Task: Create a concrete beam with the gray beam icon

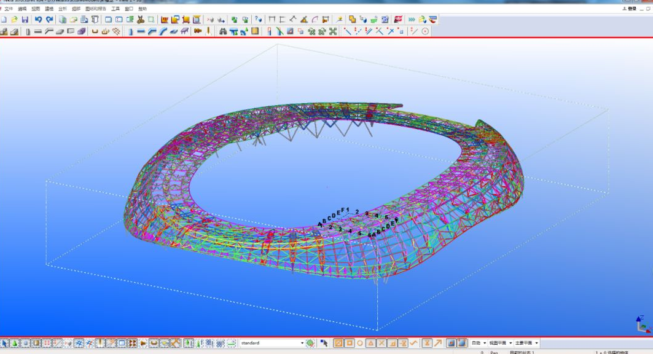Action: [x=38, y=31]
